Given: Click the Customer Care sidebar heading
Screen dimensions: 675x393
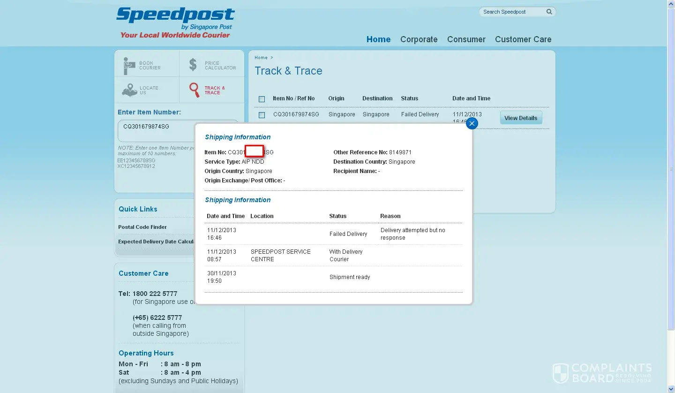Looking at the screenshot, I should click(143, 273).
